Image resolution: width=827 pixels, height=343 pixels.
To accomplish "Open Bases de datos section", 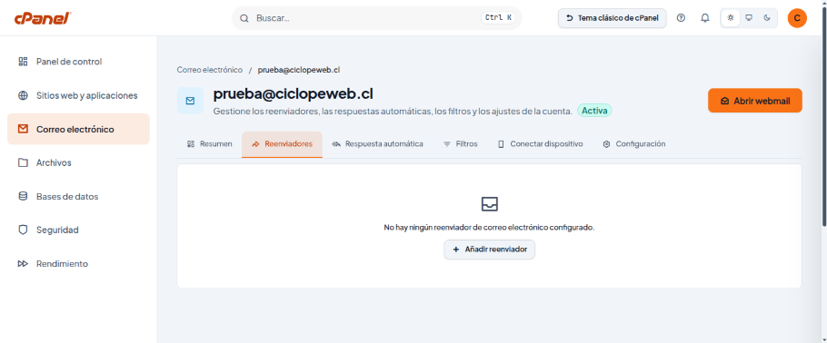I will pos(78,197).
